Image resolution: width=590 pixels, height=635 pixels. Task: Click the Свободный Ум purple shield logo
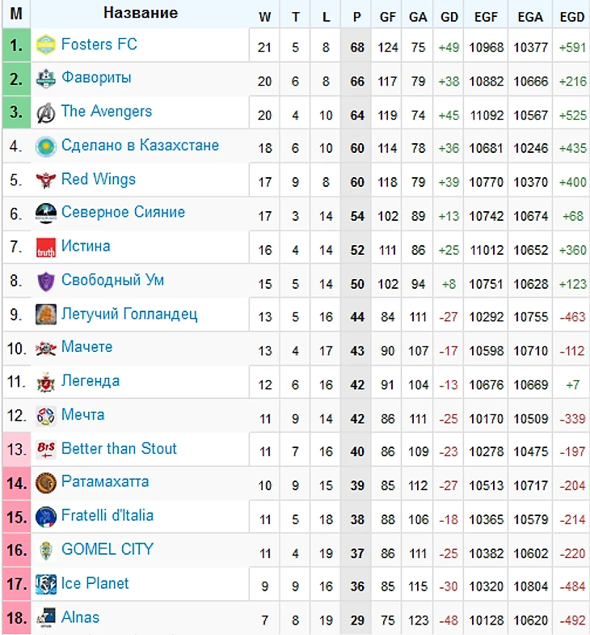pyautogui.click(x=46, y=282)
